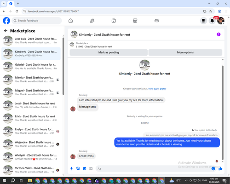230x184 pixels.
Task: Open Miguel conversation
Action: tap(31, 92)
